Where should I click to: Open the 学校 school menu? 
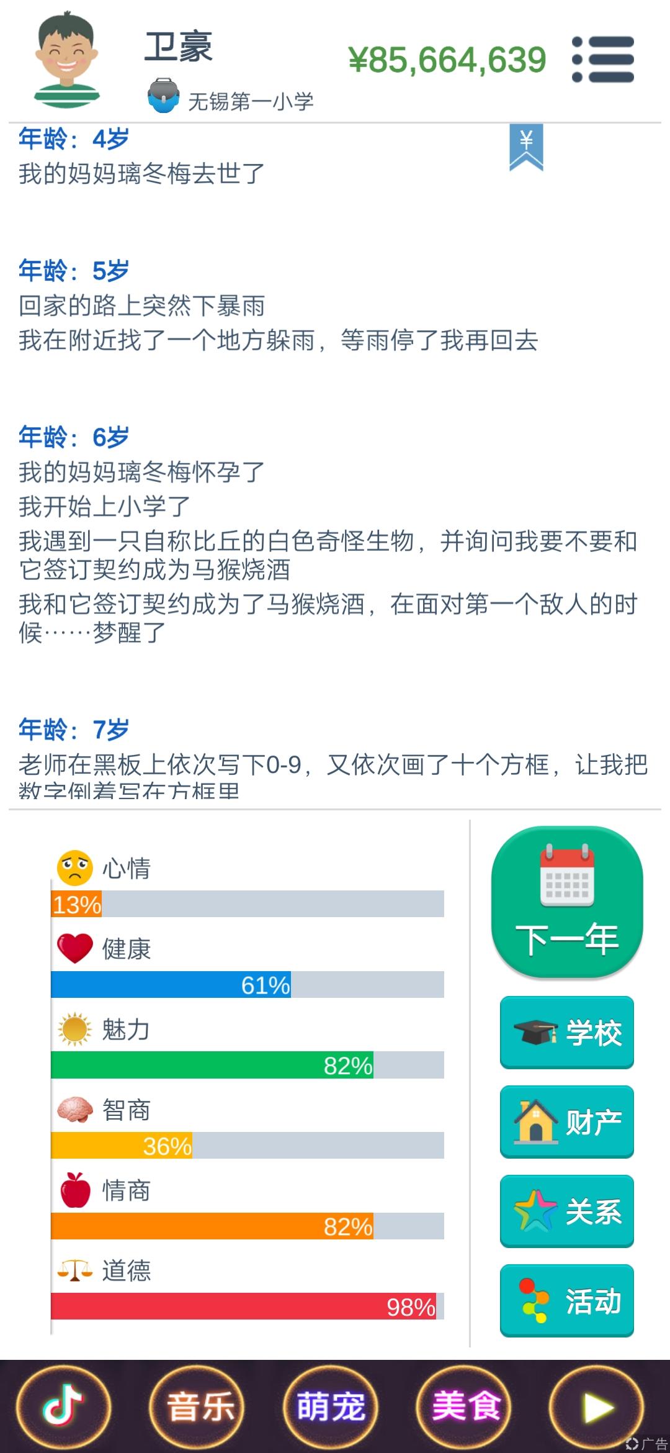pyautogui.click(x=567, y=1033)
